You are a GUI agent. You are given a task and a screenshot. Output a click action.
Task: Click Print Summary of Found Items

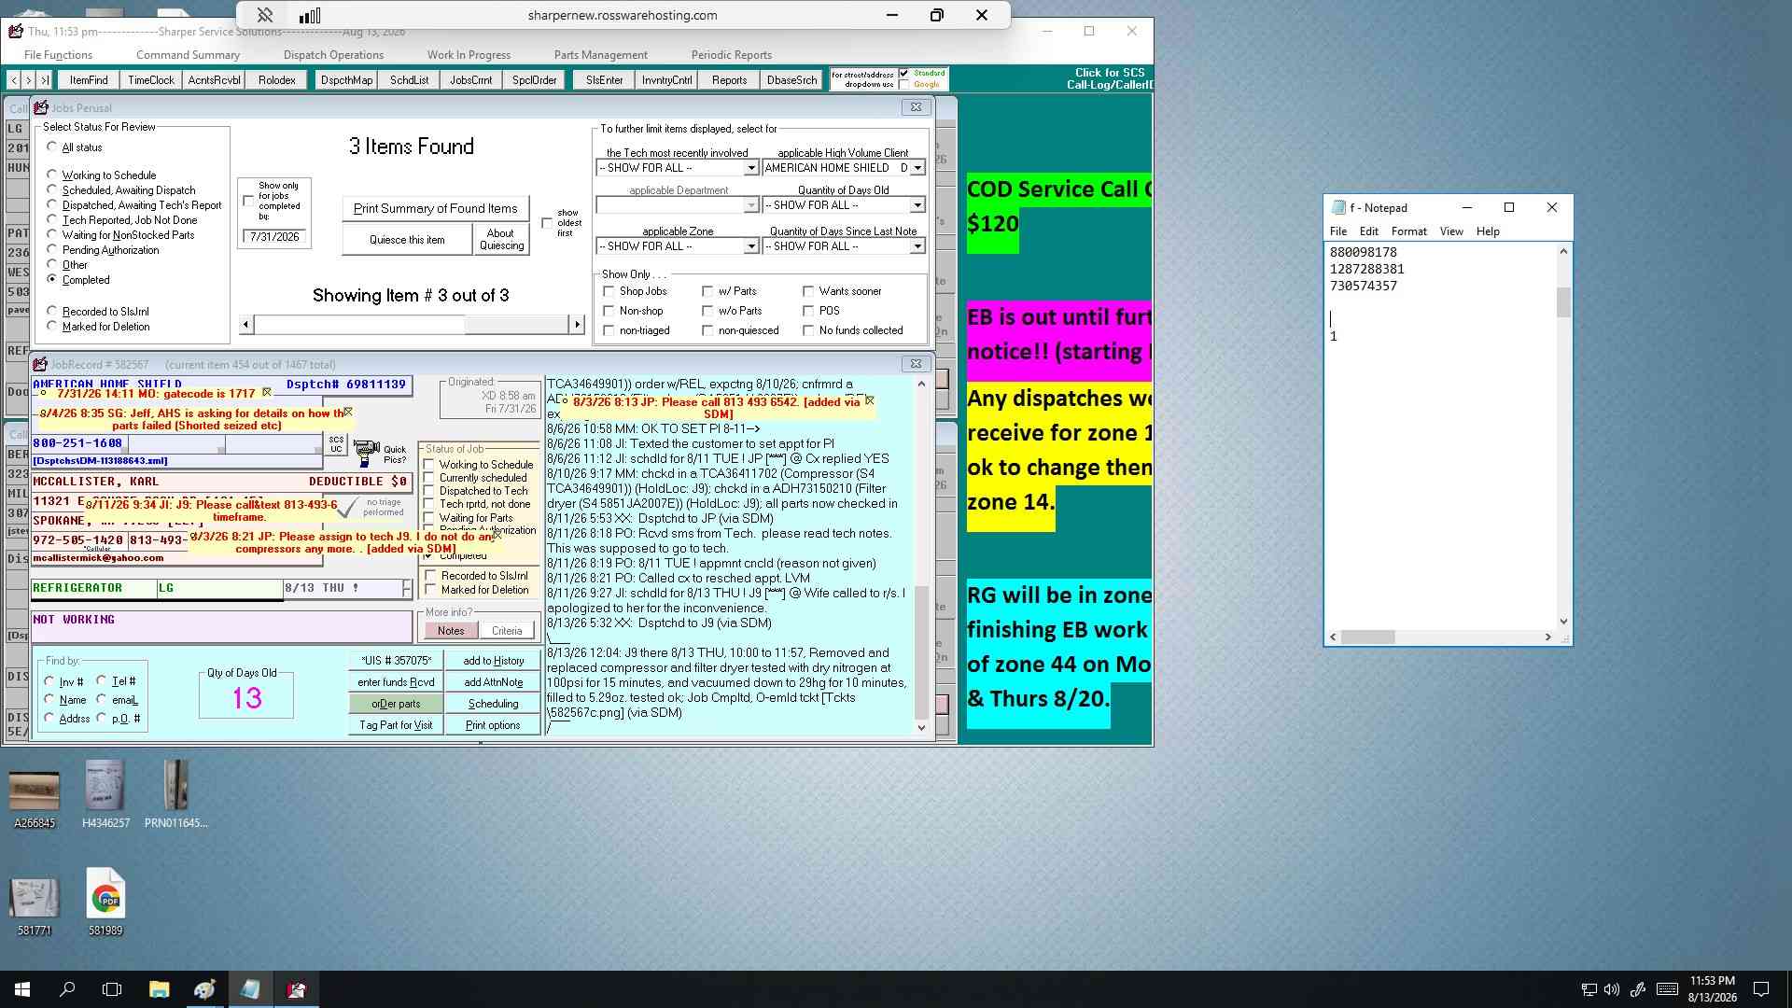point(435,208)
